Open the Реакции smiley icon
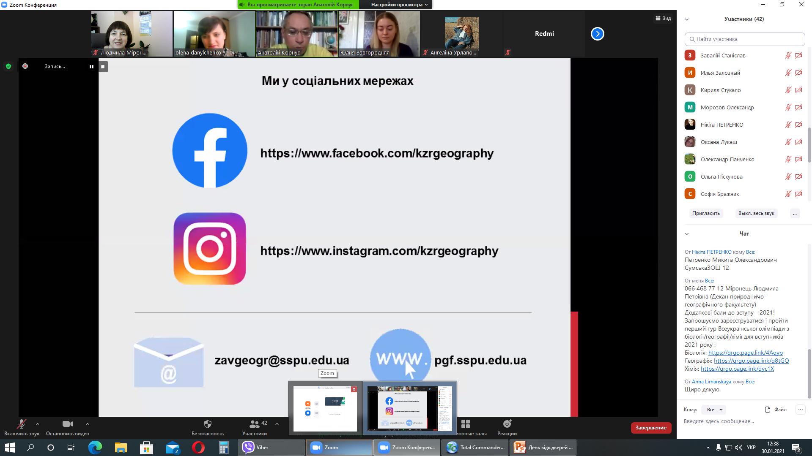 pos(507,423)
